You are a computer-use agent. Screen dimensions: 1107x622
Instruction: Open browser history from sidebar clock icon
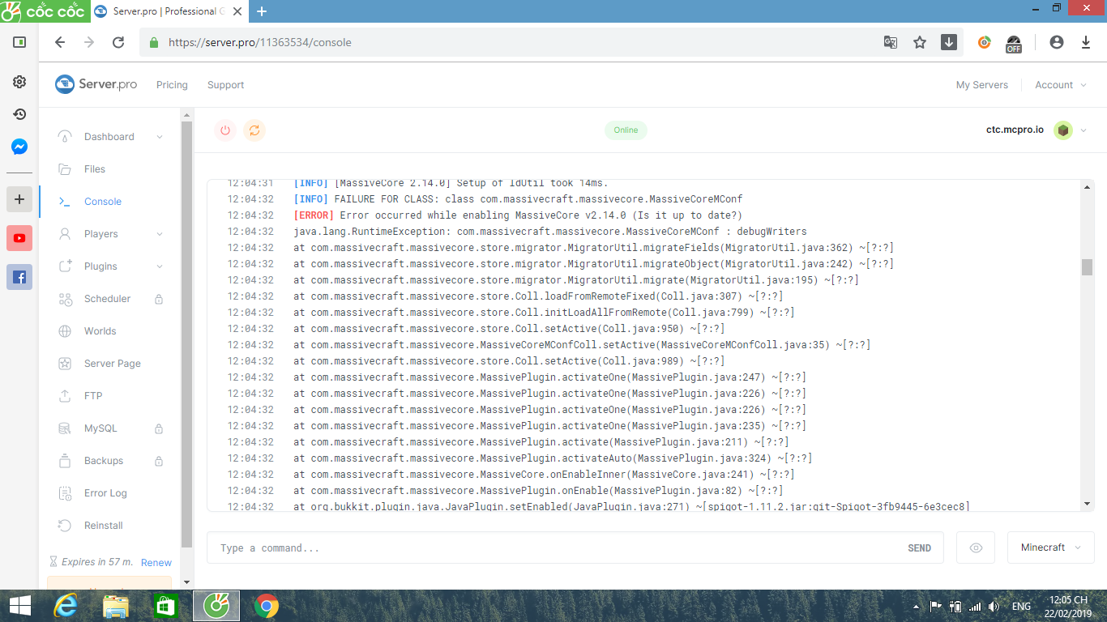coord(19,114)
